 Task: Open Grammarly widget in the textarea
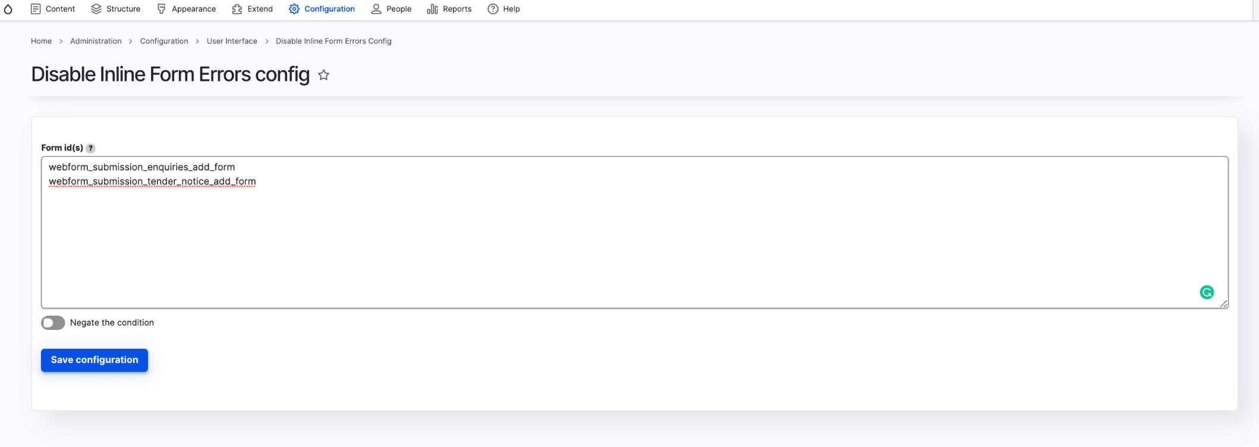[x=1206, y=292]
